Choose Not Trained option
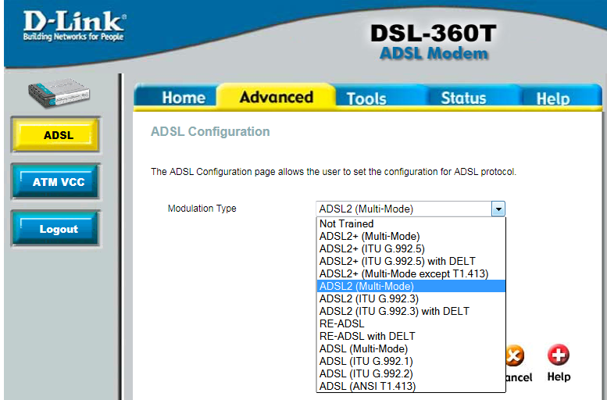607x400 pixels. click(411, 223)
